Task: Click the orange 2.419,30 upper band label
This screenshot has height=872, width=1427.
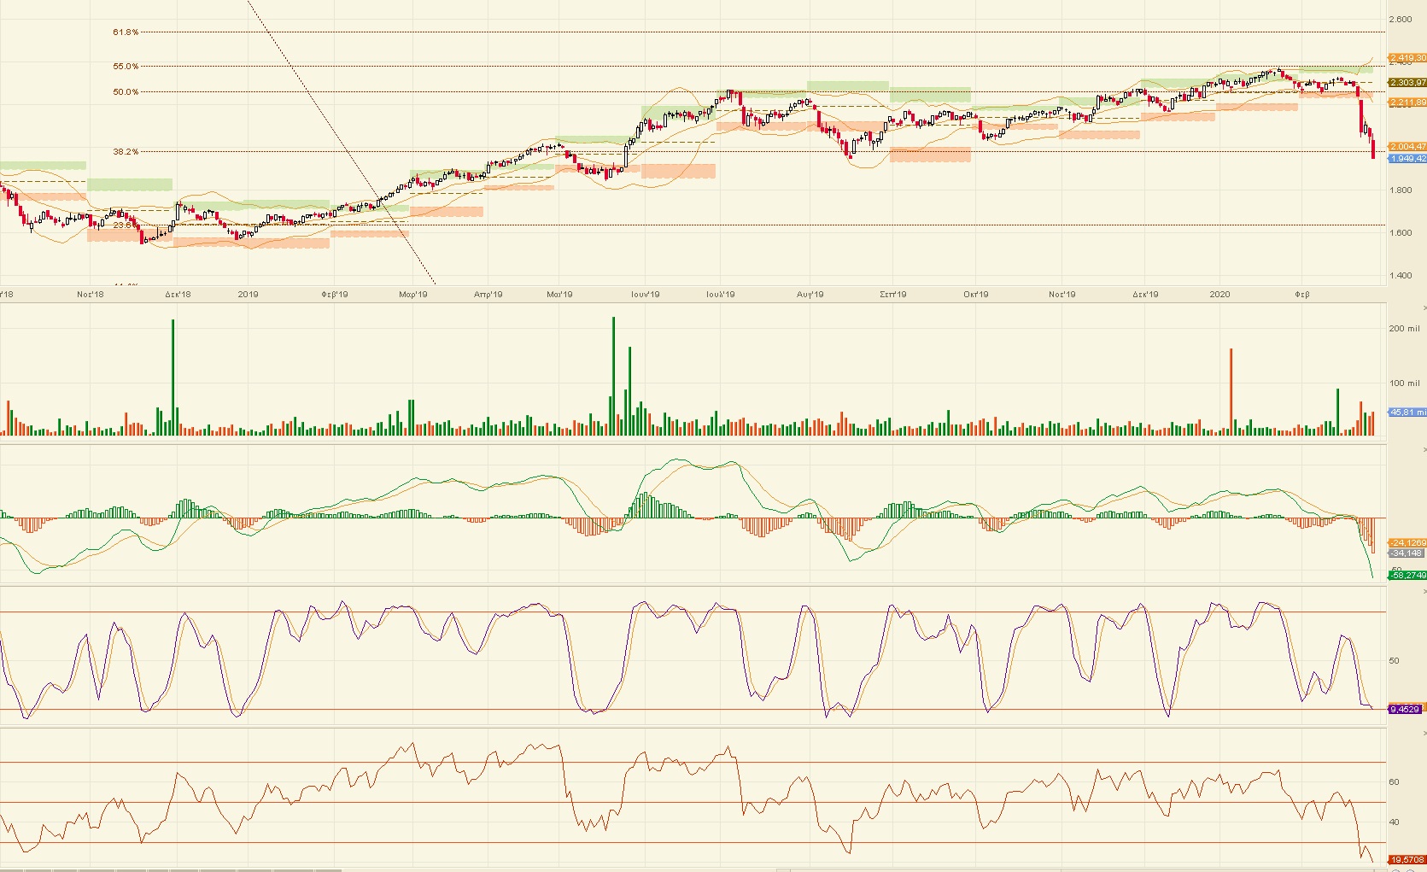Action: pos(1407,58)
